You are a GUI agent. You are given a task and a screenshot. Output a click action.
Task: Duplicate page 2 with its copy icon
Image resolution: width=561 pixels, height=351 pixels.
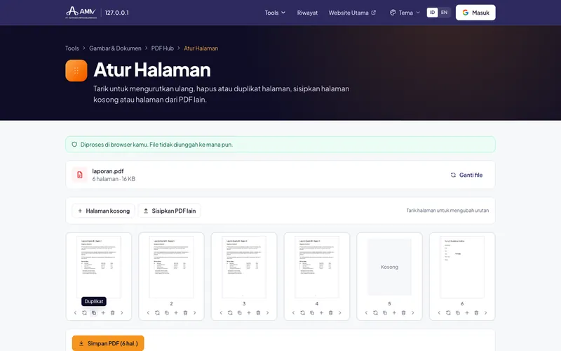[167, 312]
